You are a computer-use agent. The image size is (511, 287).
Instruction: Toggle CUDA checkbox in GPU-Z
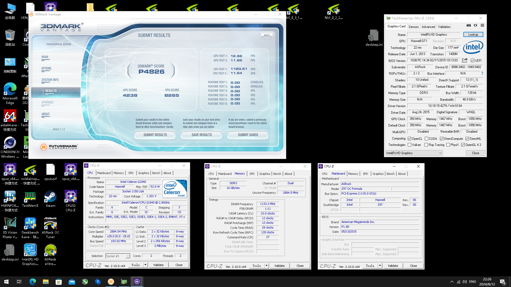tap(426, 139)
